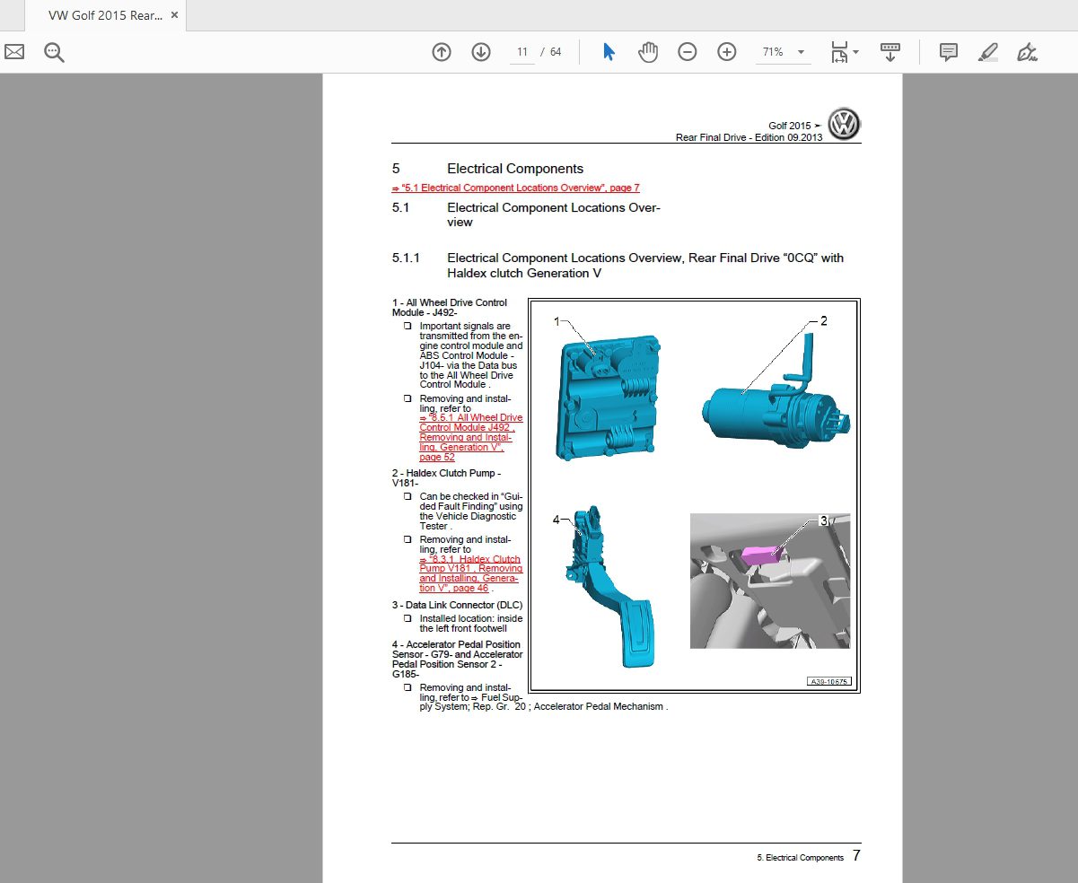Click the data link connector illustration numbered 3
The height and width of the screenshot is (883, 1078).
[x=770, y=581]
